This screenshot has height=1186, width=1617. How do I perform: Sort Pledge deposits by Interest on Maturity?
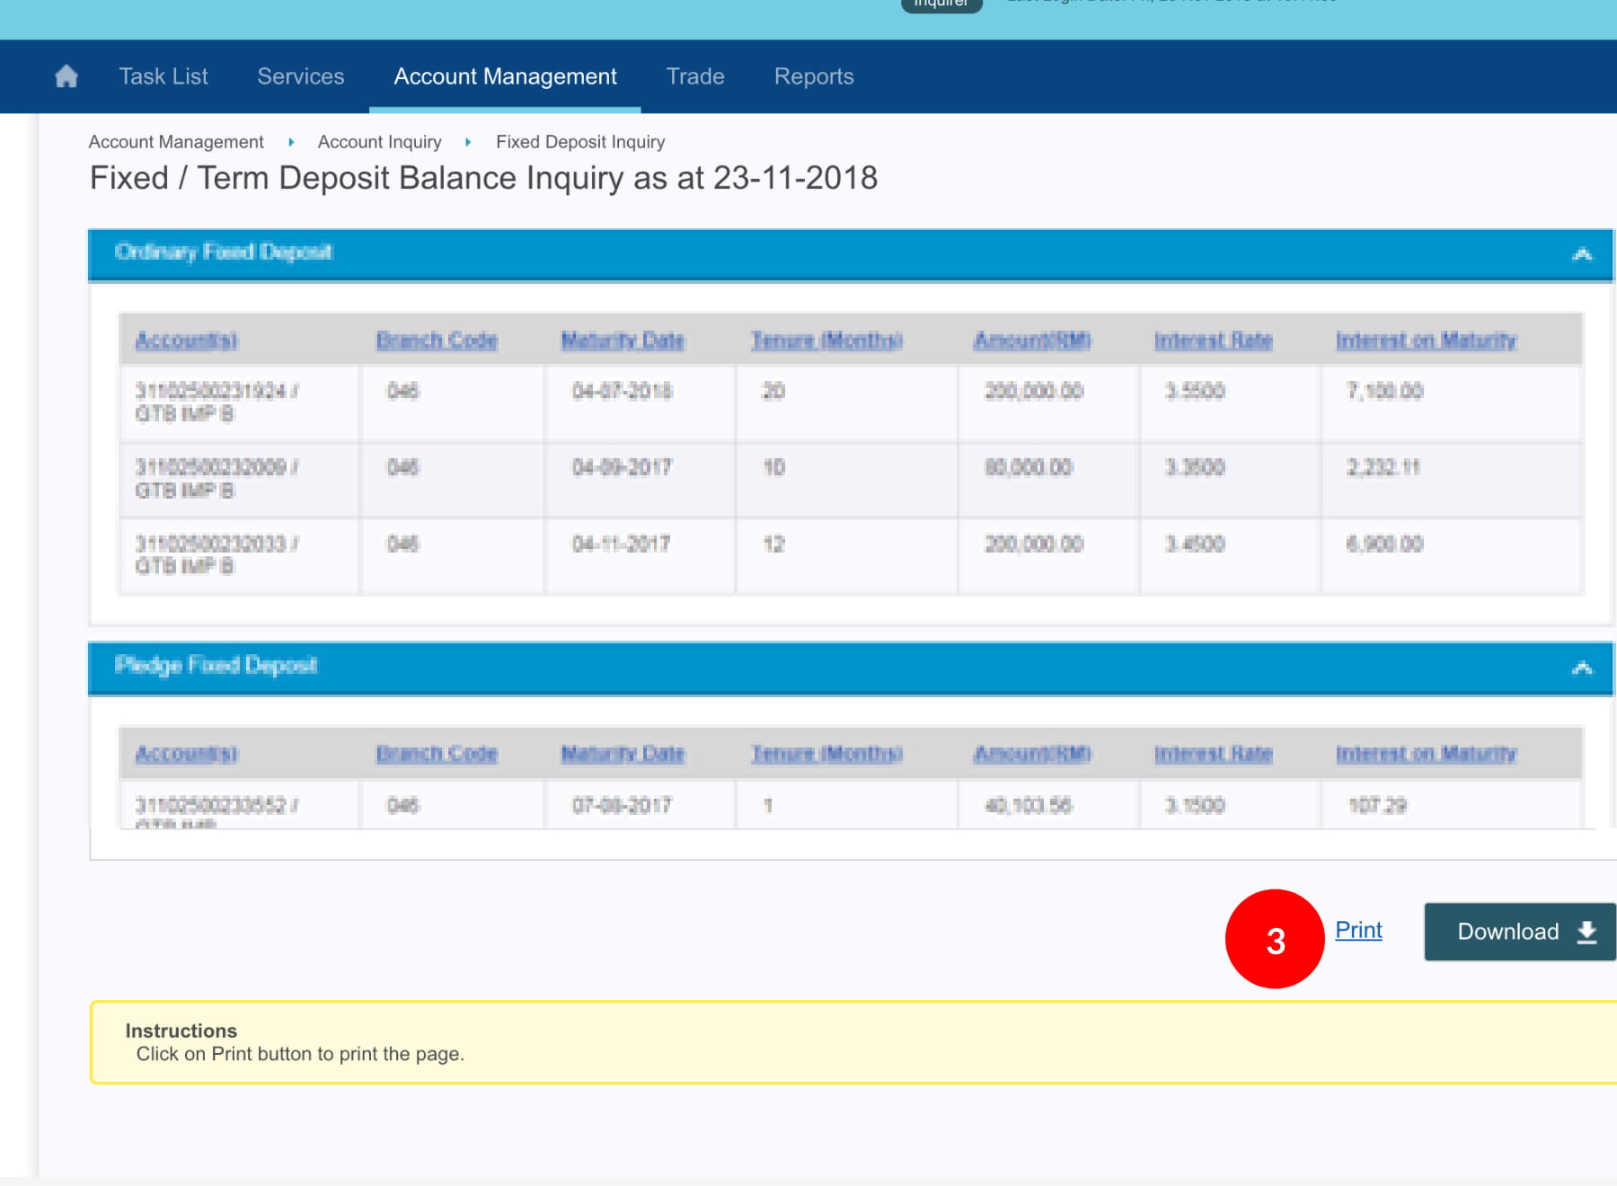coord(1426,754)
